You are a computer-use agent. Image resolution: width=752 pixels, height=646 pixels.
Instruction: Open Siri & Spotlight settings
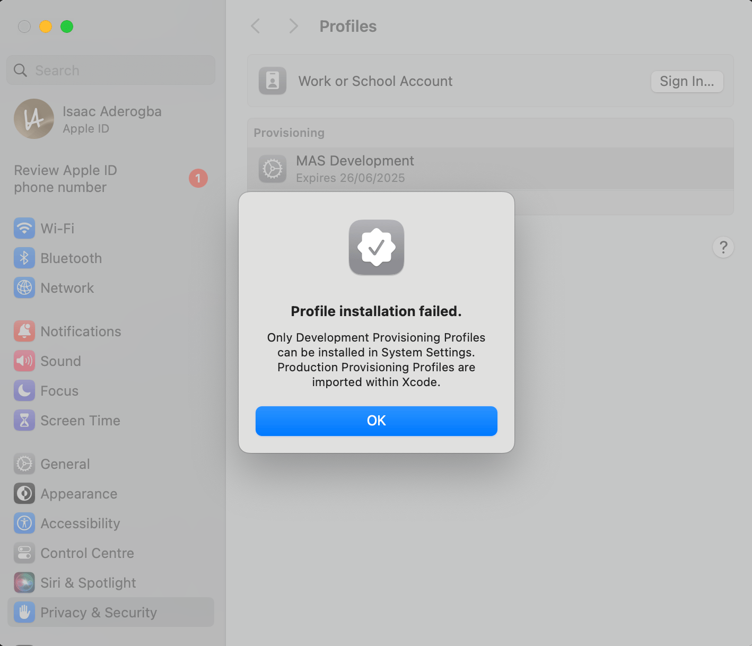point(24,582)
